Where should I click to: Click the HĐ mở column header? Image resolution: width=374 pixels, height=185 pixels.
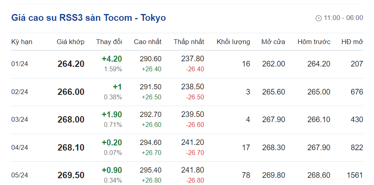tap(352, 42)
